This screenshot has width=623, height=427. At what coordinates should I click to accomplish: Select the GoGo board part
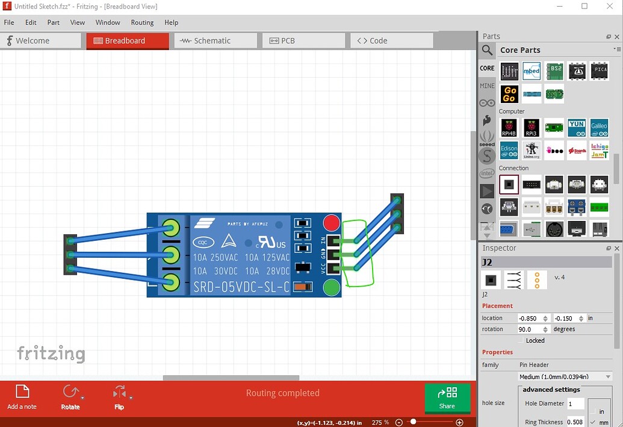pos(509,94)
